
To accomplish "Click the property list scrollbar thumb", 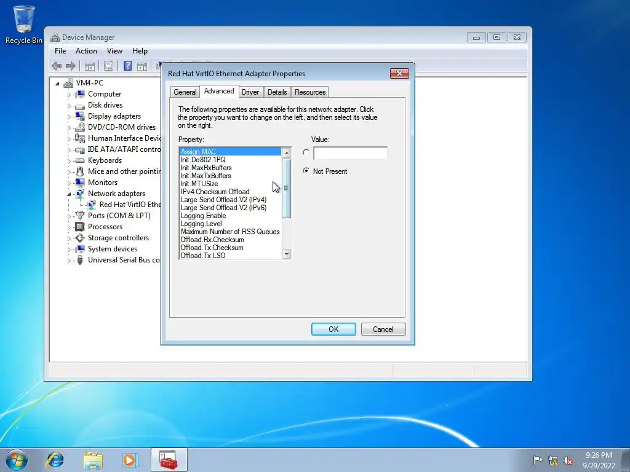I will click(x=287, y=188).
